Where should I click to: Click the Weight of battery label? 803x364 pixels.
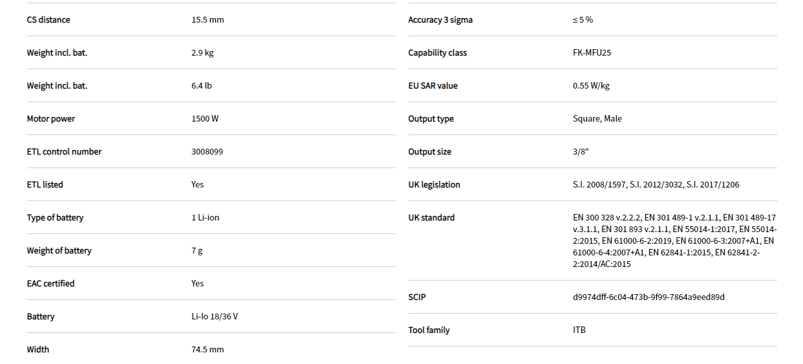(x=59, y=251)
